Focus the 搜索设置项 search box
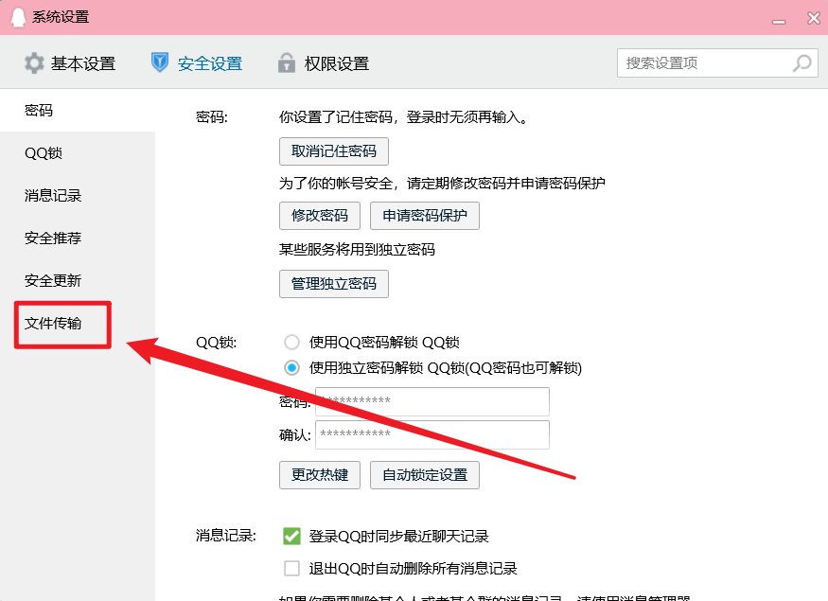 717,63
